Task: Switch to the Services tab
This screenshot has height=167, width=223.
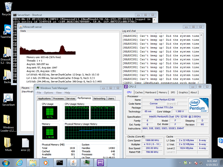Action: click(x=71, y=99)
